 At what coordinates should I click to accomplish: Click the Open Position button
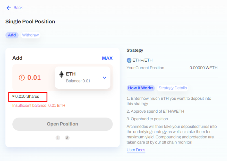63,124
